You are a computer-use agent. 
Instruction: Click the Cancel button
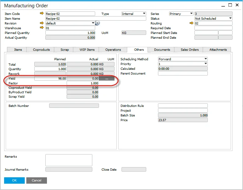[x=36, y=180]
